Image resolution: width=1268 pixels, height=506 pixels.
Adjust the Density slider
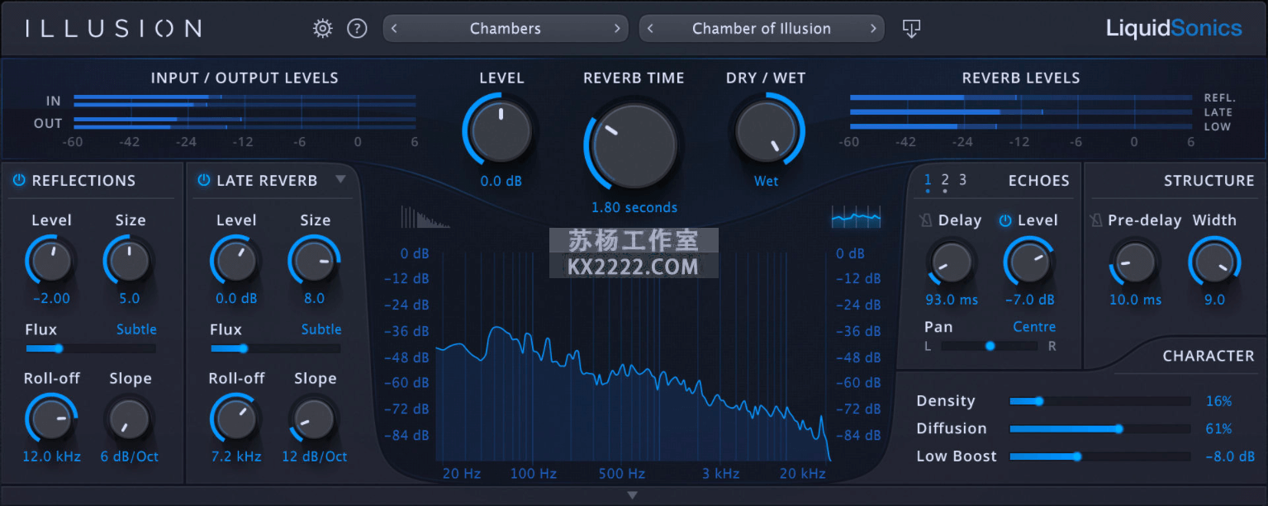[x=1100, y=401]
